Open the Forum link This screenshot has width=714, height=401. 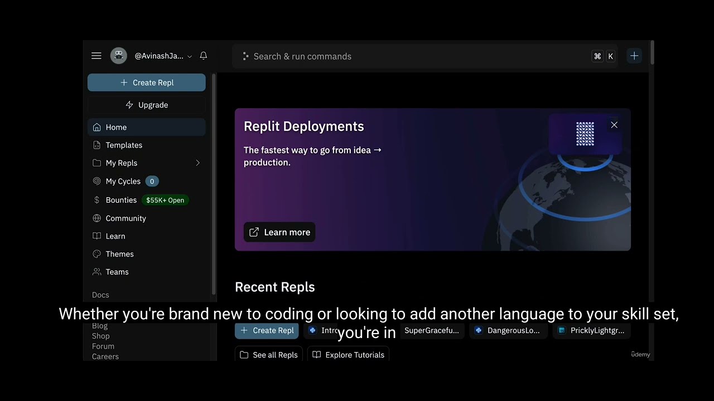pos(103,346)
